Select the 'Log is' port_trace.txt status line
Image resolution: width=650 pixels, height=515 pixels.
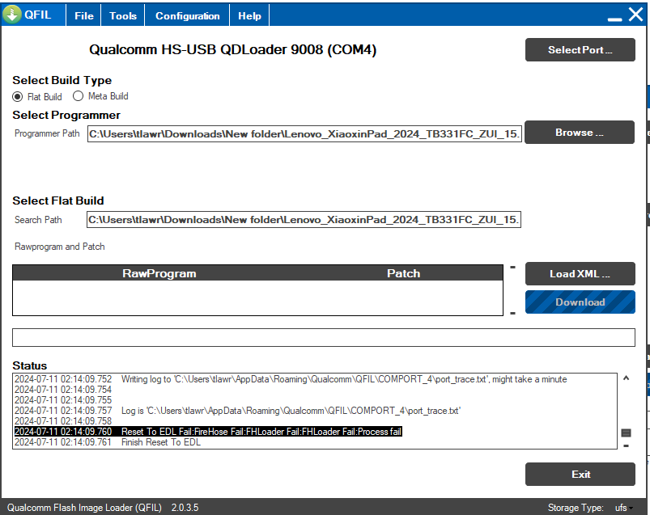pyautogui.click(x=237, y=411)
